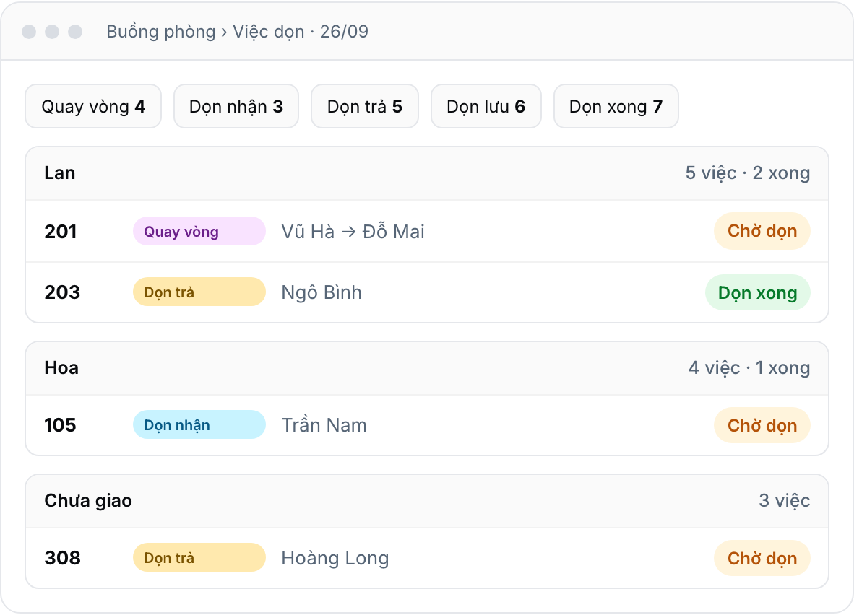This screenshot has width=854, height=615.
Task: Select room number 105
Action: [60, 425]
